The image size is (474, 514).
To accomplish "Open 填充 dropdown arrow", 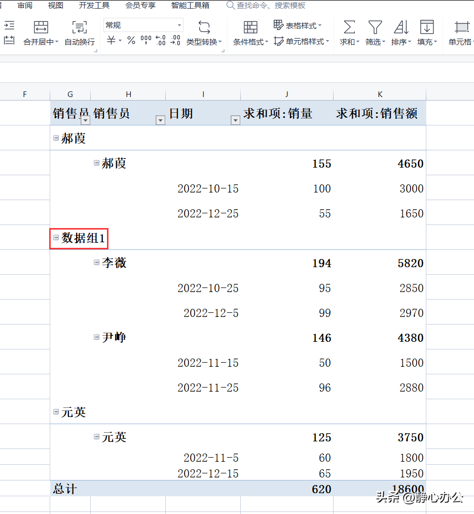I will pos(435,42).
